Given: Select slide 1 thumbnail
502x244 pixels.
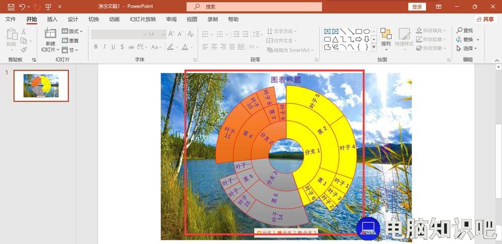Looking at the screenshot, I should tap(41, 86).
